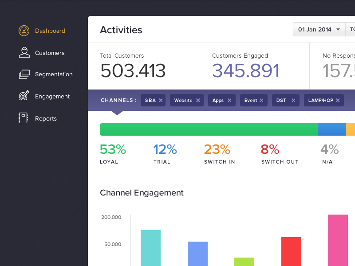This screenshot has height=266, width=355.
Task: Click the 12% Trial value
Action: (165, 149)
